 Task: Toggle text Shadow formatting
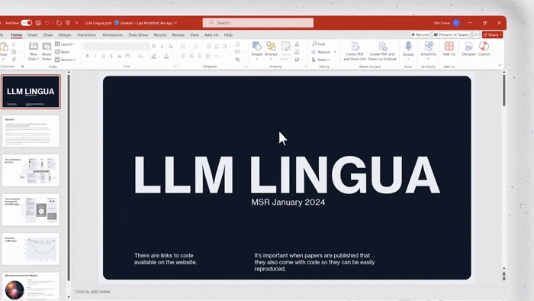pyautogui.click(x=111, y=56)
